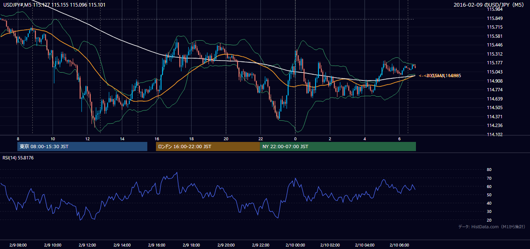Click hour label 14 under price chart

tap(122, 139)
